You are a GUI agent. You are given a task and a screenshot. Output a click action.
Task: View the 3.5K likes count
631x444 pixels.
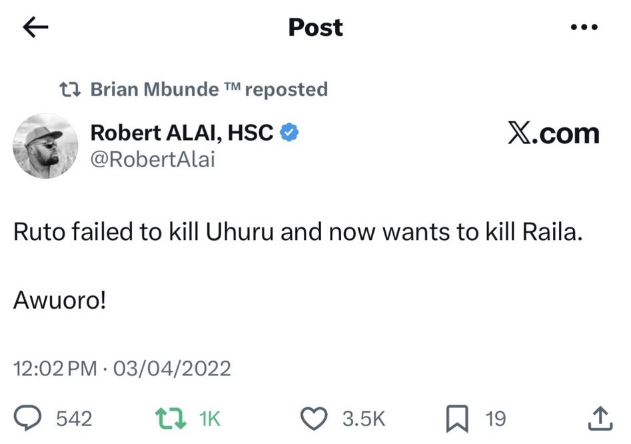(364, 419)
